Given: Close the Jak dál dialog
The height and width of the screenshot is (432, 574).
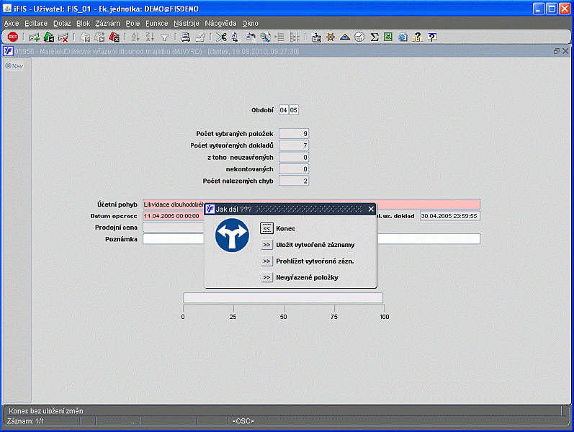Looking at the screenshot, I should [371, 209].
